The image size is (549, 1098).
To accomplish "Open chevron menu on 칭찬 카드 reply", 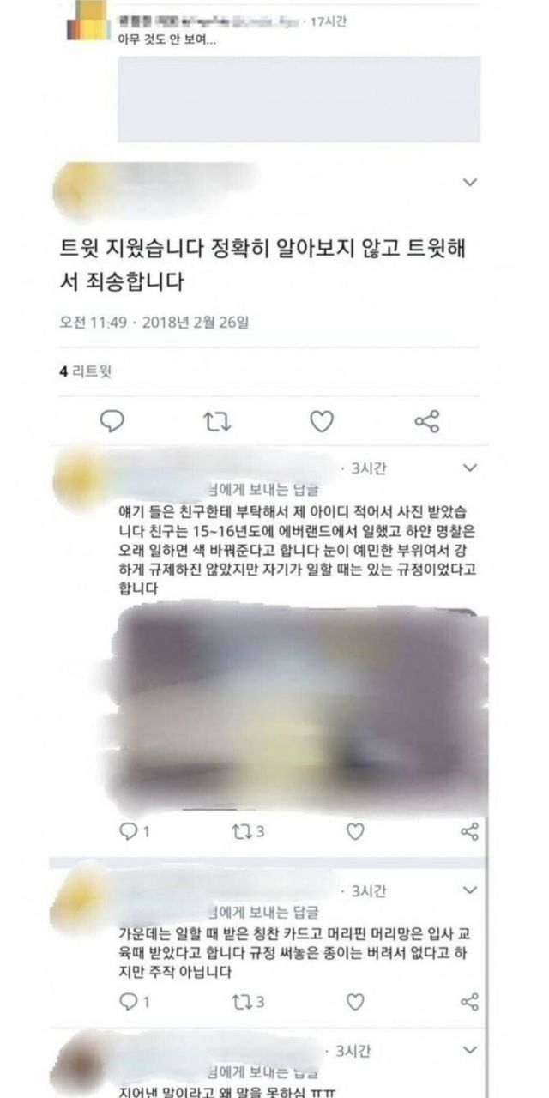I will (469, 890).
